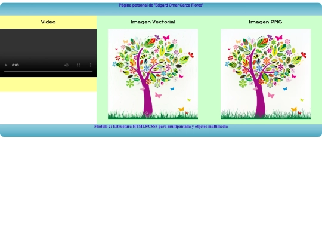
Task: Enter fullscreen mode on the video player
Action: click(x=79, y=65)
